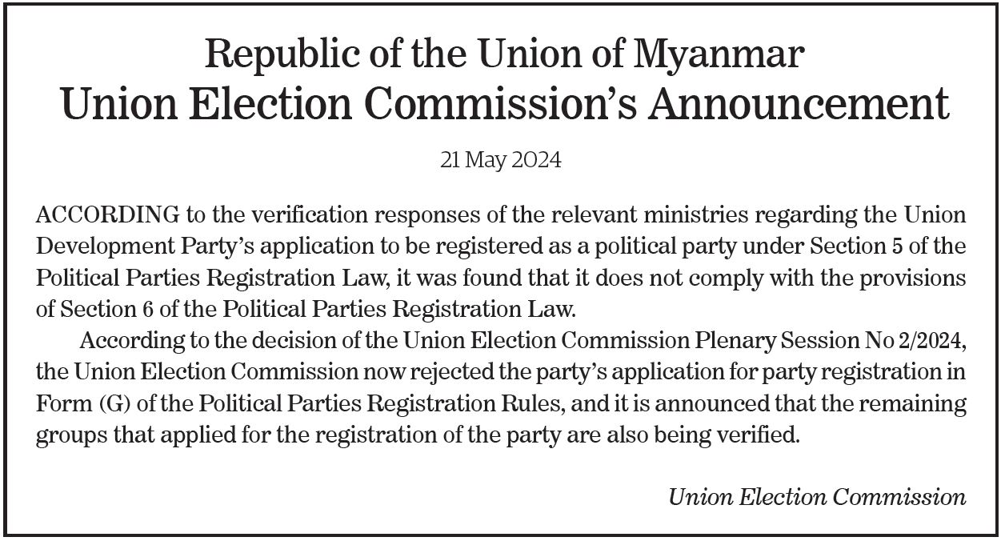Click the date "21 May 2024"
This screenshot has height=541, width=1001.
tap(501, 160)
